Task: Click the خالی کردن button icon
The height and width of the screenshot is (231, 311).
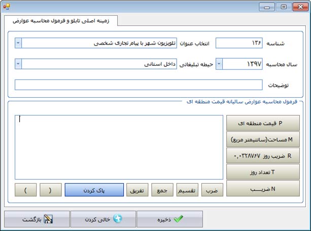Action: tap(118, 219)
